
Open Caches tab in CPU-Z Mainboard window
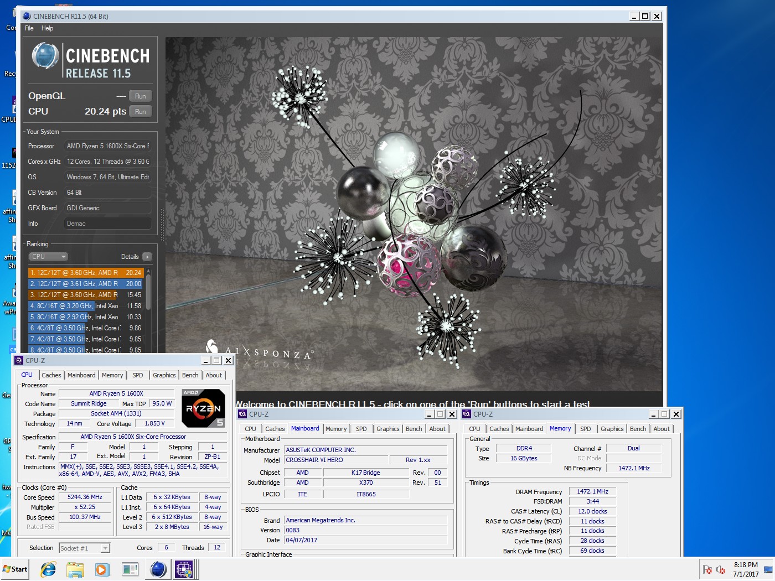(x=275, y=429)
